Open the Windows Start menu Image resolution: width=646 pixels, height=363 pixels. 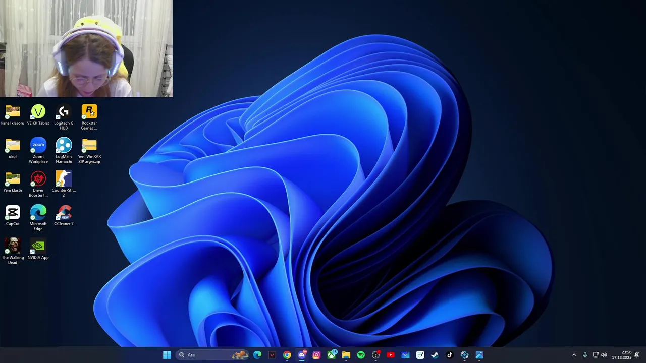coord(167,355)
